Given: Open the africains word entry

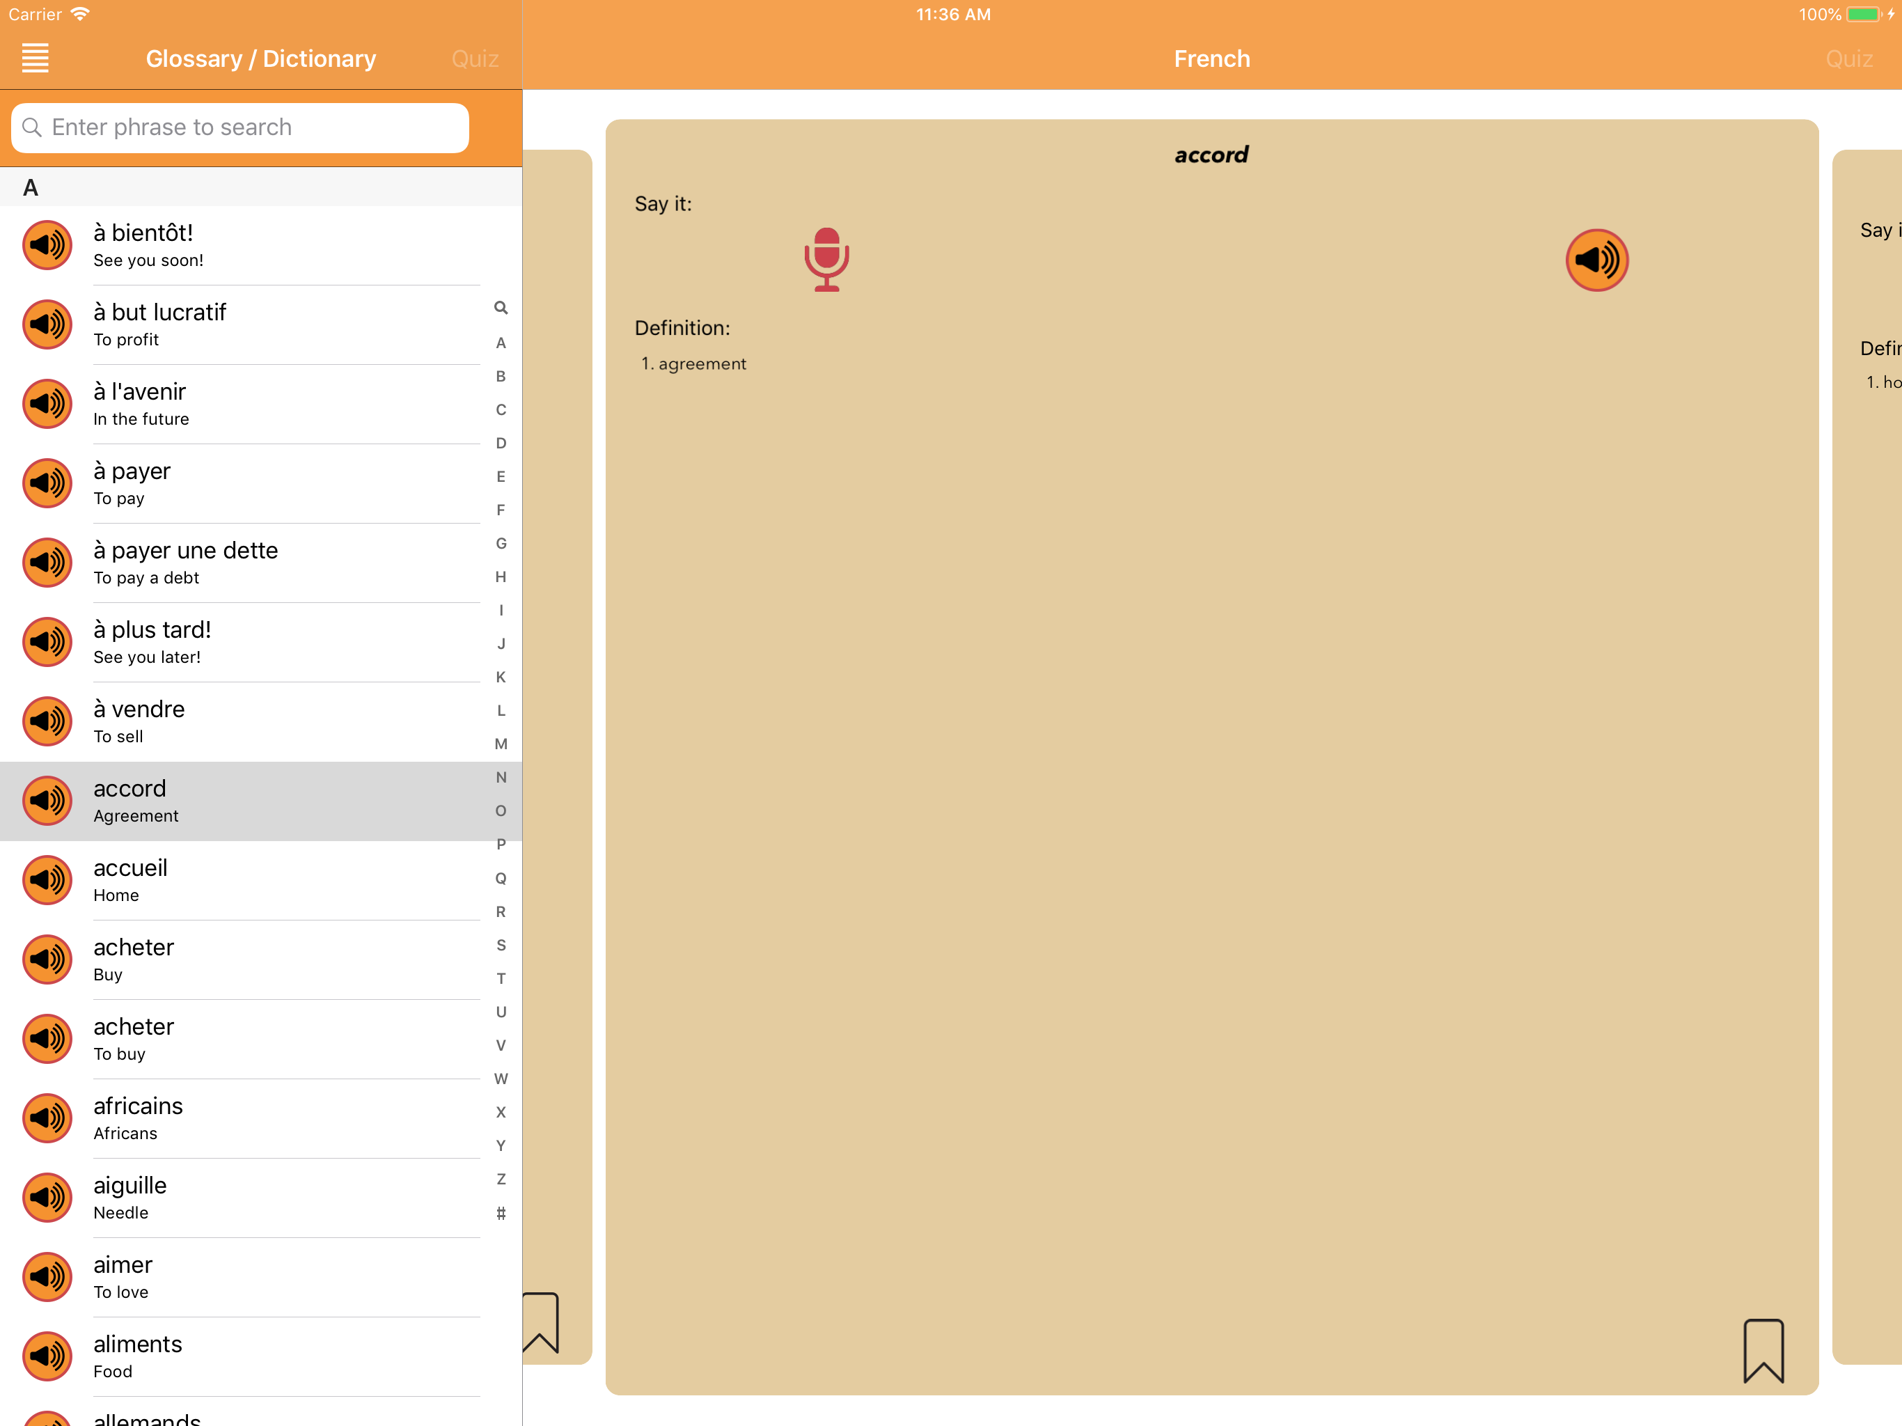Looking at the screenshot, I should (x=261, y=1118).
